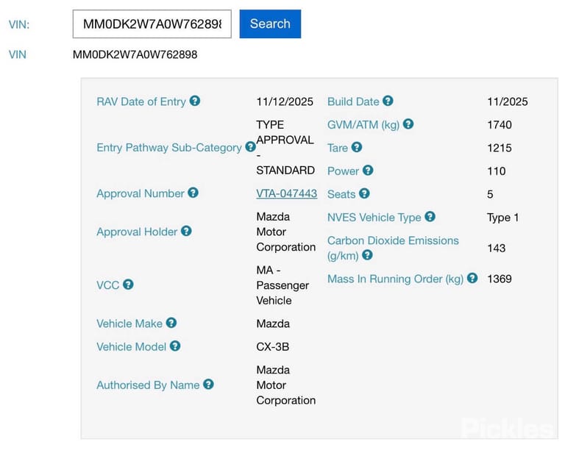Select the Seats value 5

[490, 194]
